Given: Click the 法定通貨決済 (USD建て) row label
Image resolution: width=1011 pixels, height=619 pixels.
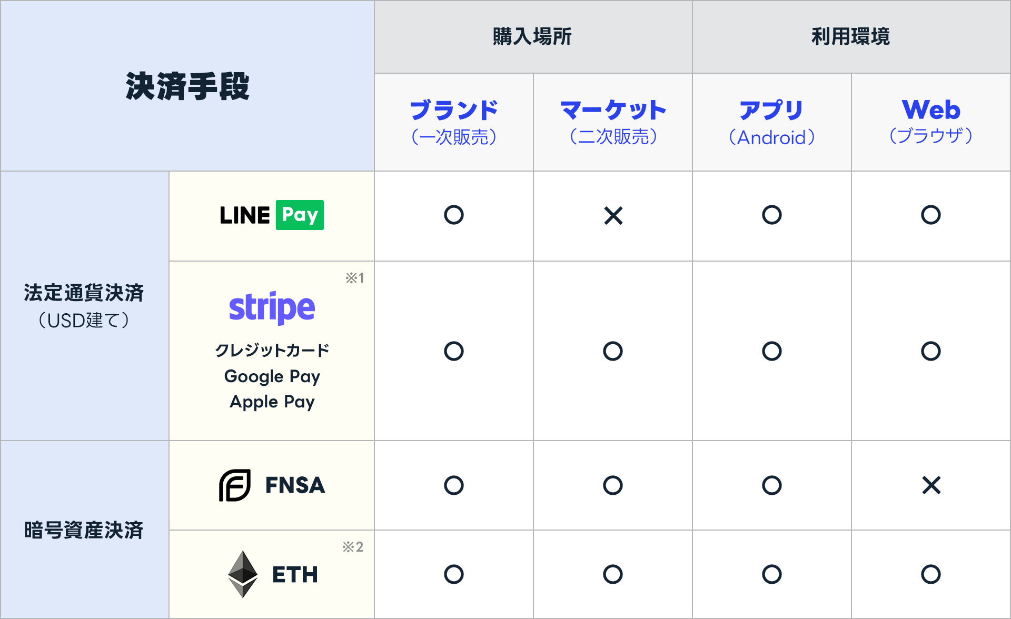Looking at the screenshot, I should [x=84, y=306].
